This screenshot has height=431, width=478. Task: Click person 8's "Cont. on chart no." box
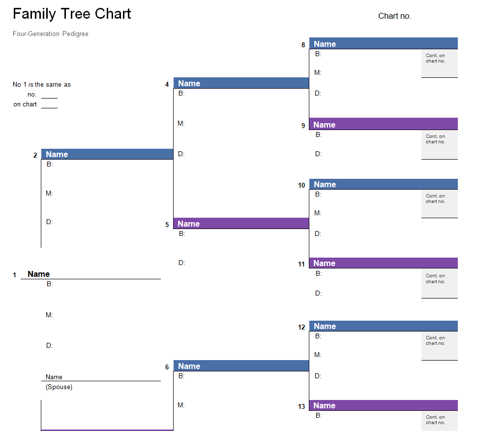tap(439, 64)
